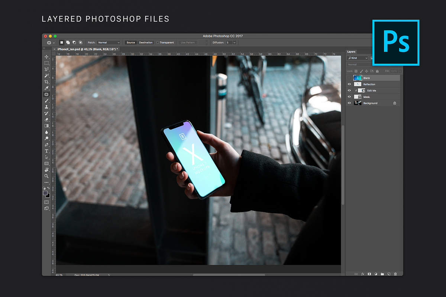Set the background color swatch

coord(48,195)
